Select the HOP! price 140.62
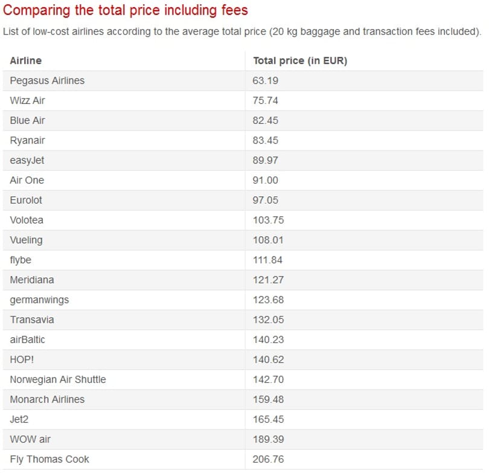The height and width of the screenshot is (474, 489). pos(268,360)
